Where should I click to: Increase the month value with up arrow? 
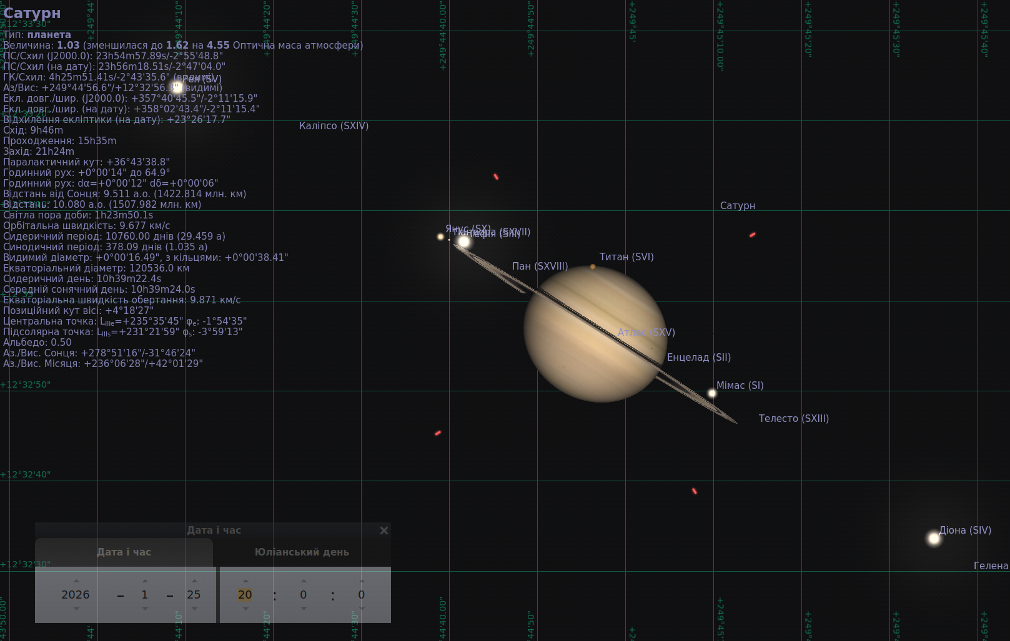145,581
